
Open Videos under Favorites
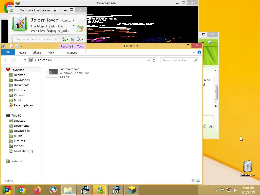pos(19,95)
